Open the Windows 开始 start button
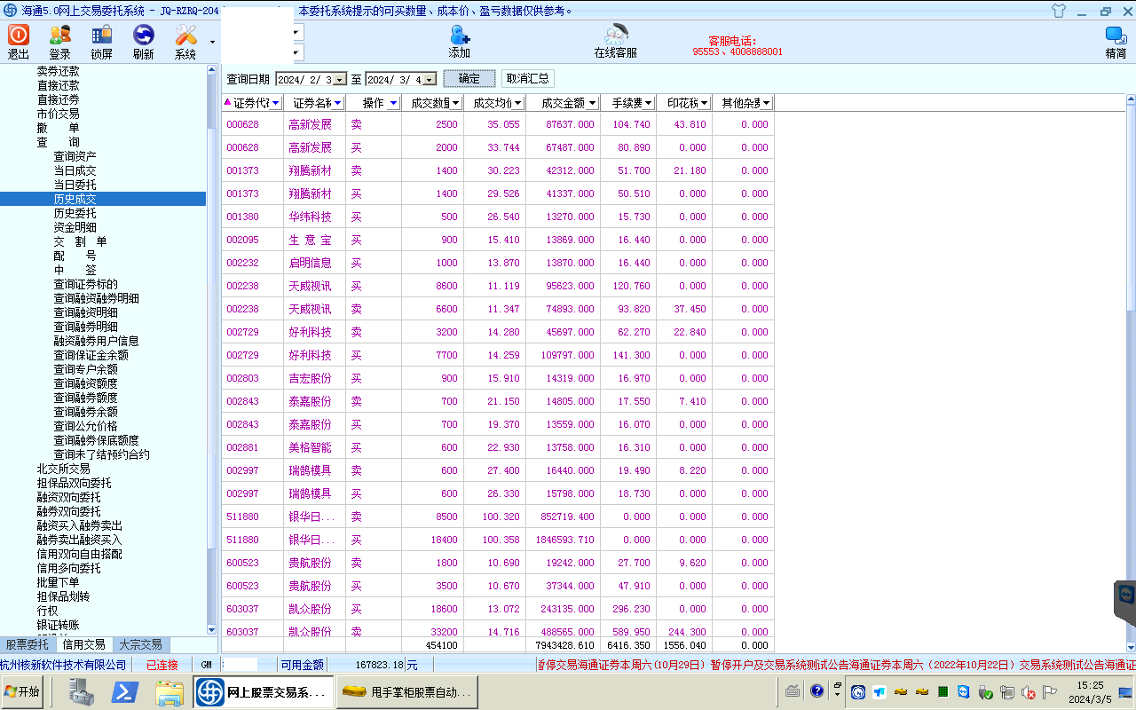The height and width of the screenshot is (710, 1136). click(x=23, y=692)
